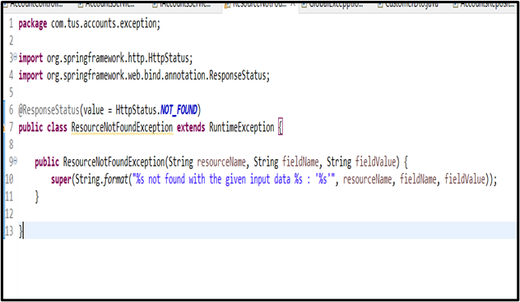Click the extends keyword on line 7
Screen dimensions: 520x302
click(191, 127)
